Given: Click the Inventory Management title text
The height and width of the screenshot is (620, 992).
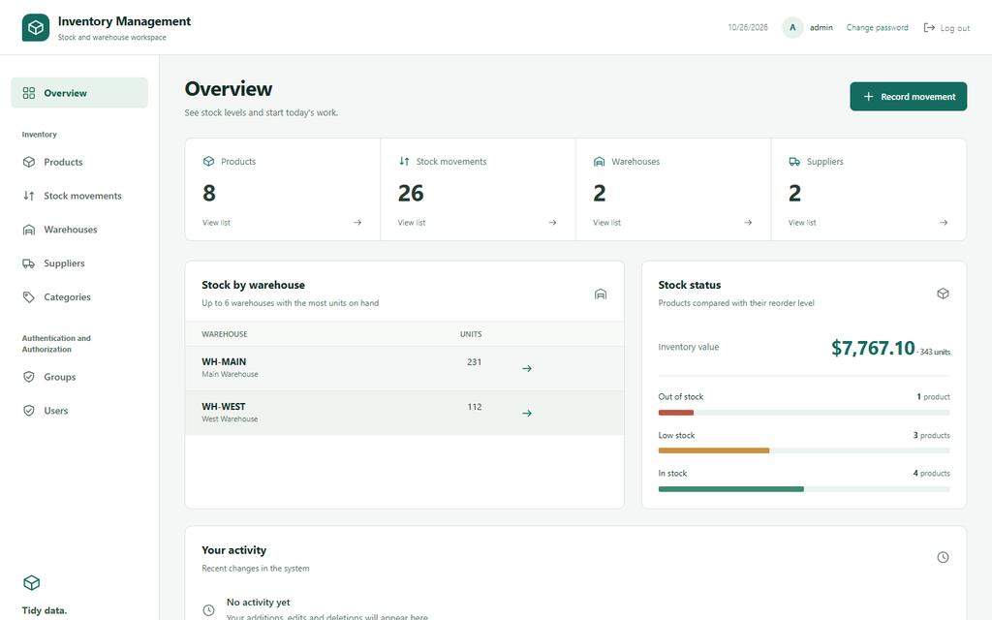Looking at the screenshot, I should pyautogui.click(x=124, y=21).
